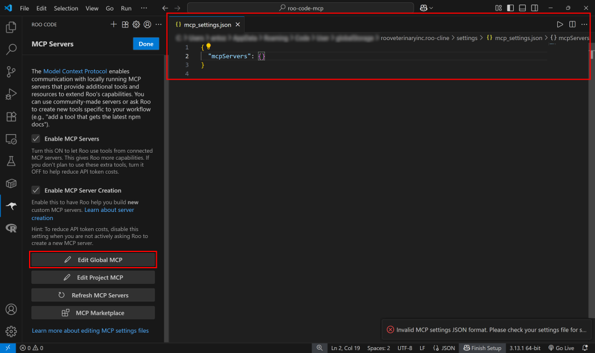Create a new task with the plus icon

(114, 24)
